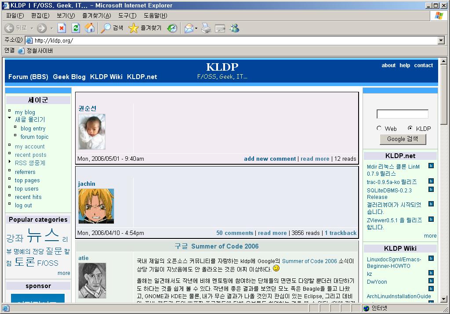The height and width of the screenshot is (314, 450).
Task: Open the 도움말(H) menu
Action: click(155, 15)
